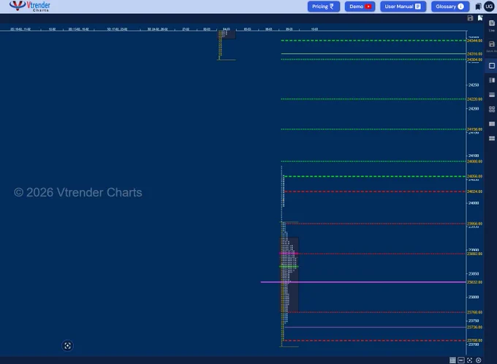Click the 24068.00 price level label
The height and width of the screenshot is (364, 497).
pyautogui.click(x=475, y=162)
